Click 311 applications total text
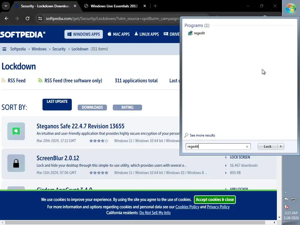Screen dimensions: 300x225 point(136,81)
